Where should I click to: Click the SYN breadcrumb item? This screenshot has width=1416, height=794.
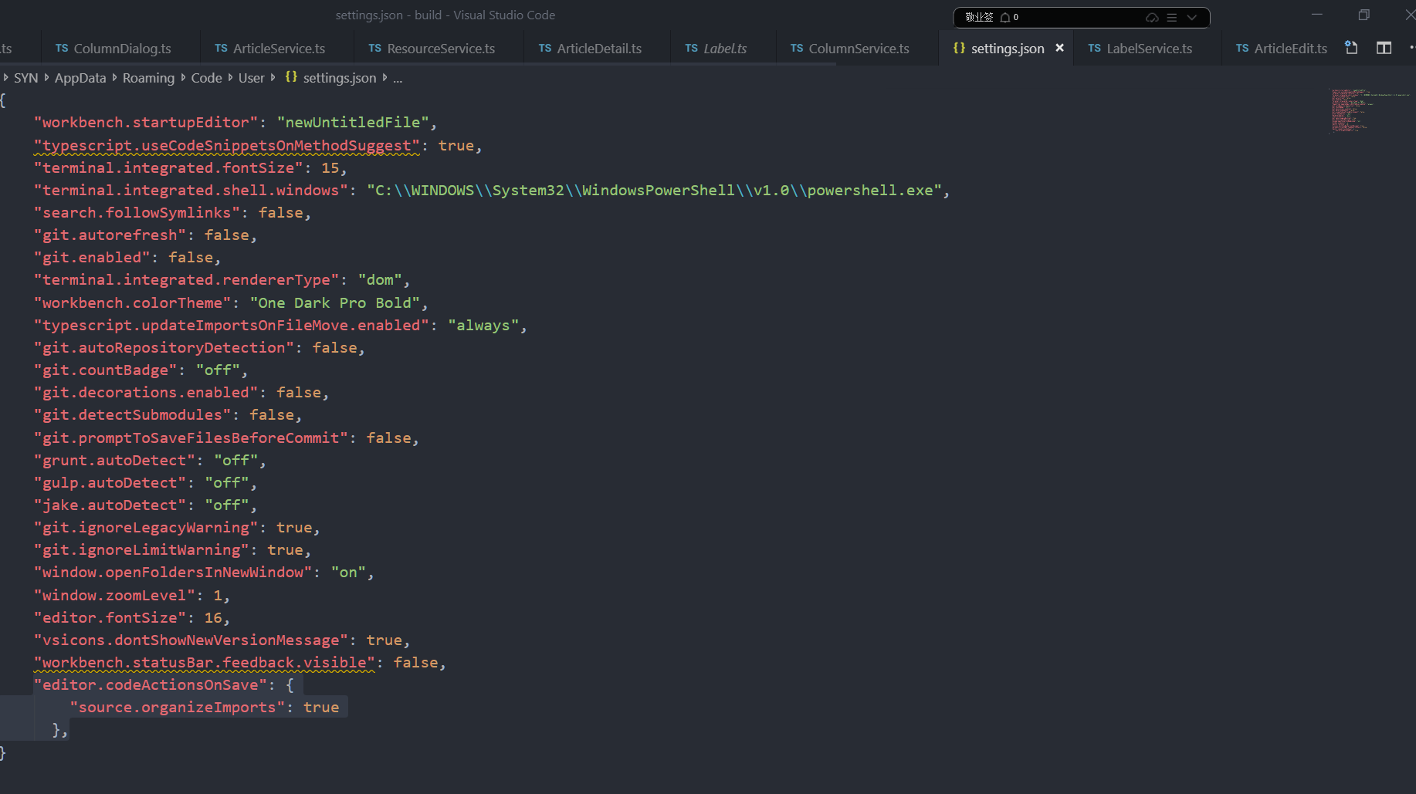(25, 77)
